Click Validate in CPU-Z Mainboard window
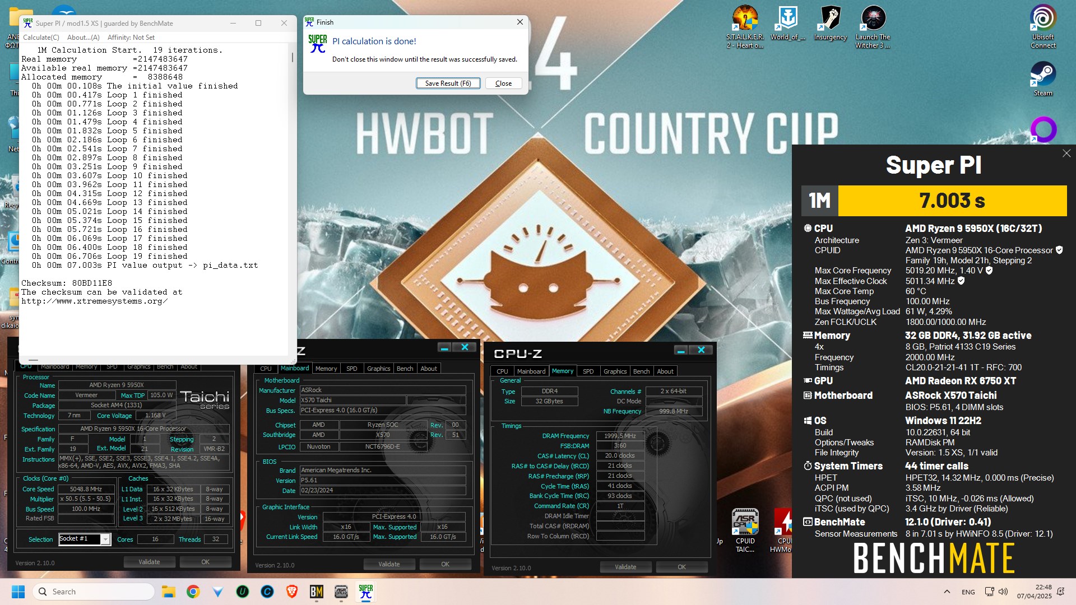The image size is (1076, 605). click(x=389, y=564)
